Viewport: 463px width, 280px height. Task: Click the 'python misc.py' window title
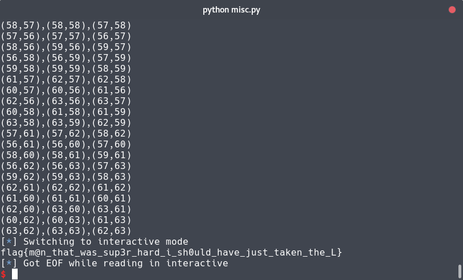231,10
